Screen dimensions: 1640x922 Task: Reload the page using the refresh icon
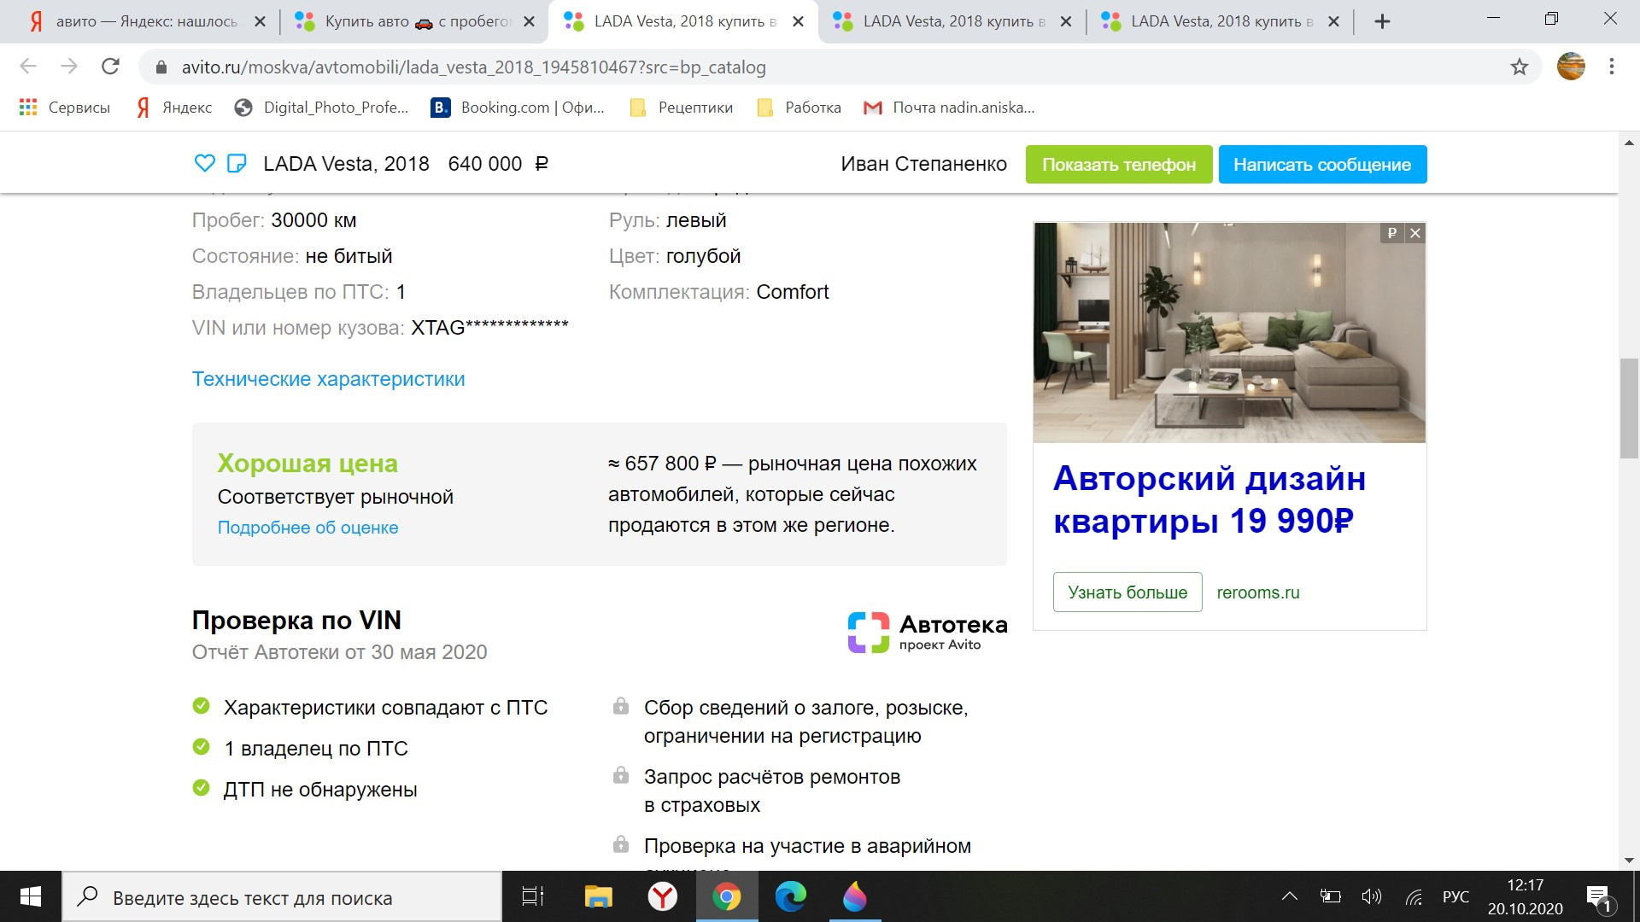(110, 67)
